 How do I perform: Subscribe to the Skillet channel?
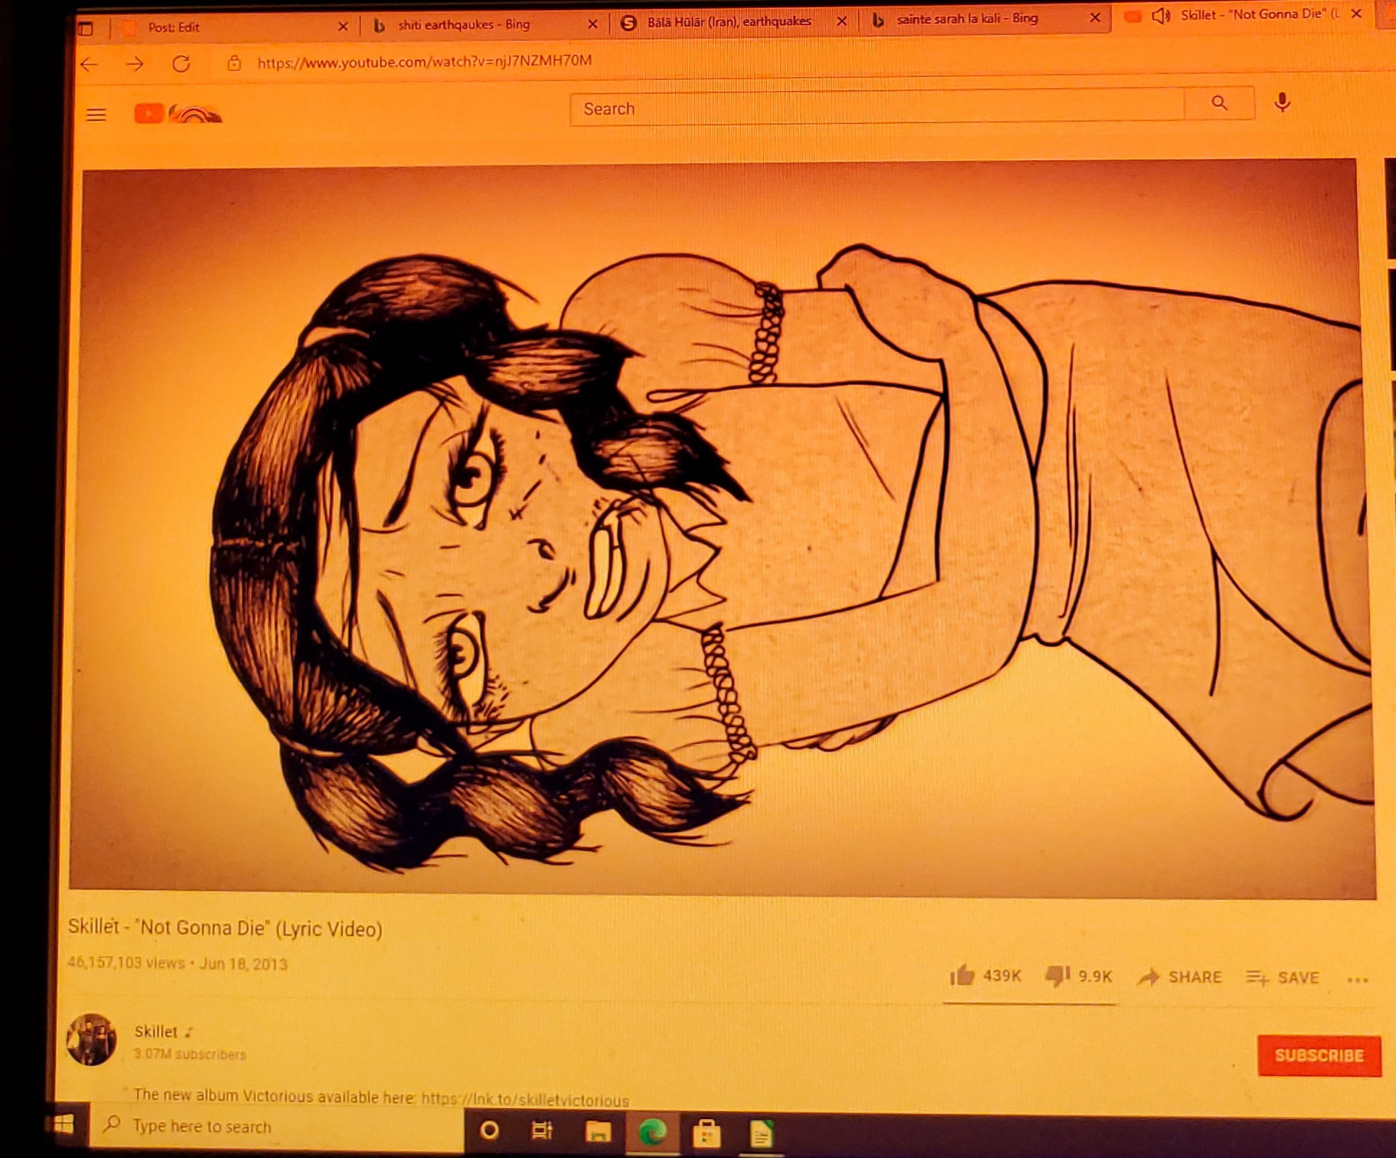pos(1318,1056)
